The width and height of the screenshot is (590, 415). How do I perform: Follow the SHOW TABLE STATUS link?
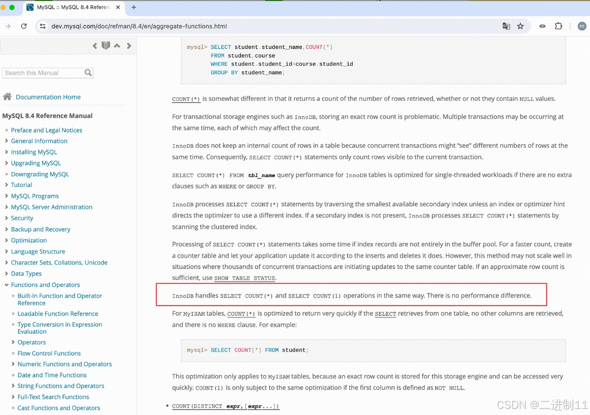244,278
